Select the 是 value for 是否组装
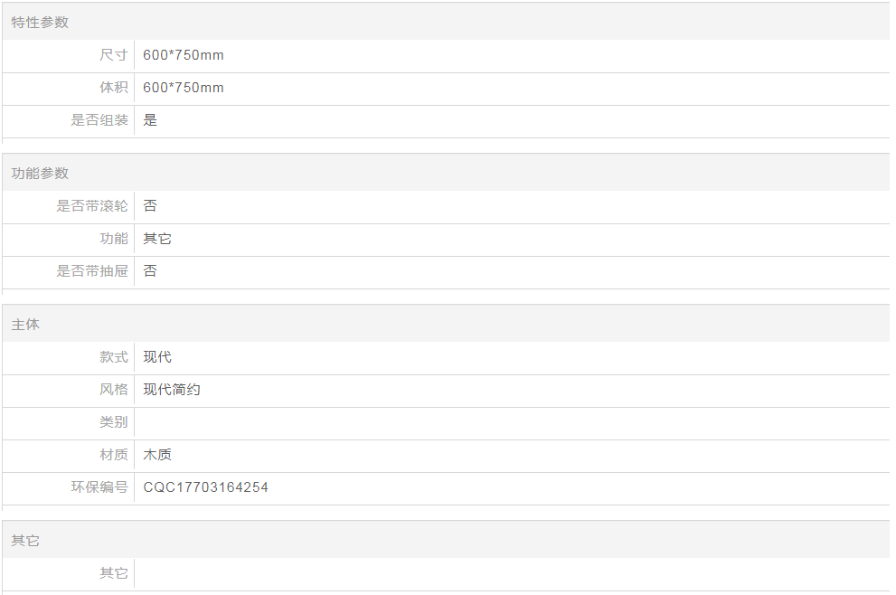The image size is (896, 595). click(150, 120)
